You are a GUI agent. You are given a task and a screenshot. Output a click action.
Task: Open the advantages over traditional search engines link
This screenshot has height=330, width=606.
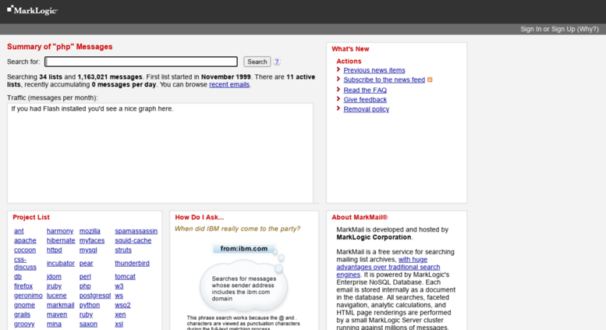pyautogui.click(x=388, y=267)
